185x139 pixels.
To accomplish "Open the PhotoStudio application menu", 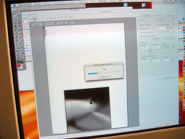I will tap(25, 5).
